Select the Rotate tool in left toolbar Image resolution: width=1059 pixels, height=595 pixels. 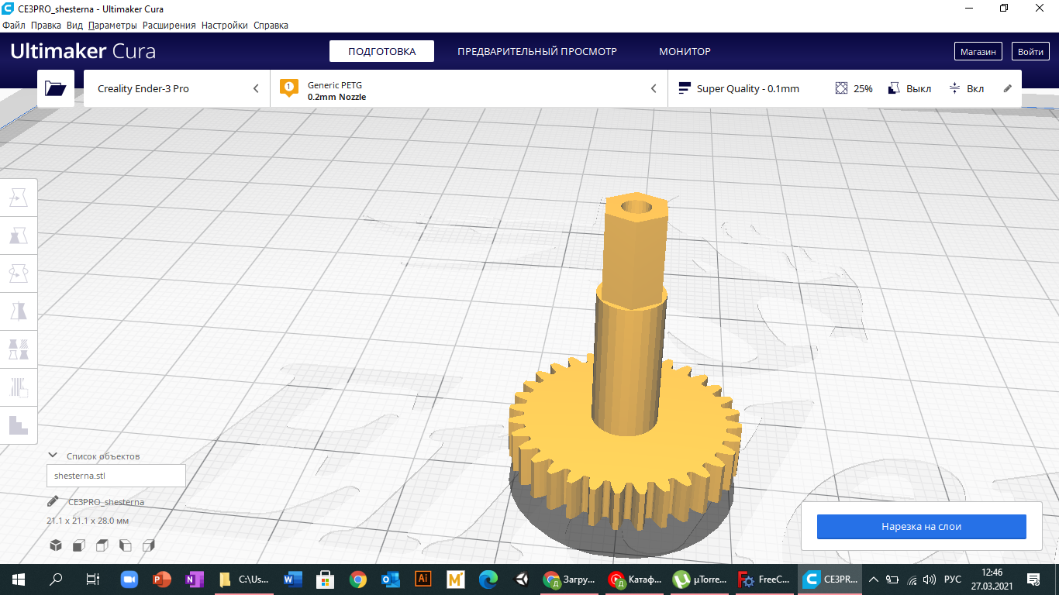(19, 273)
